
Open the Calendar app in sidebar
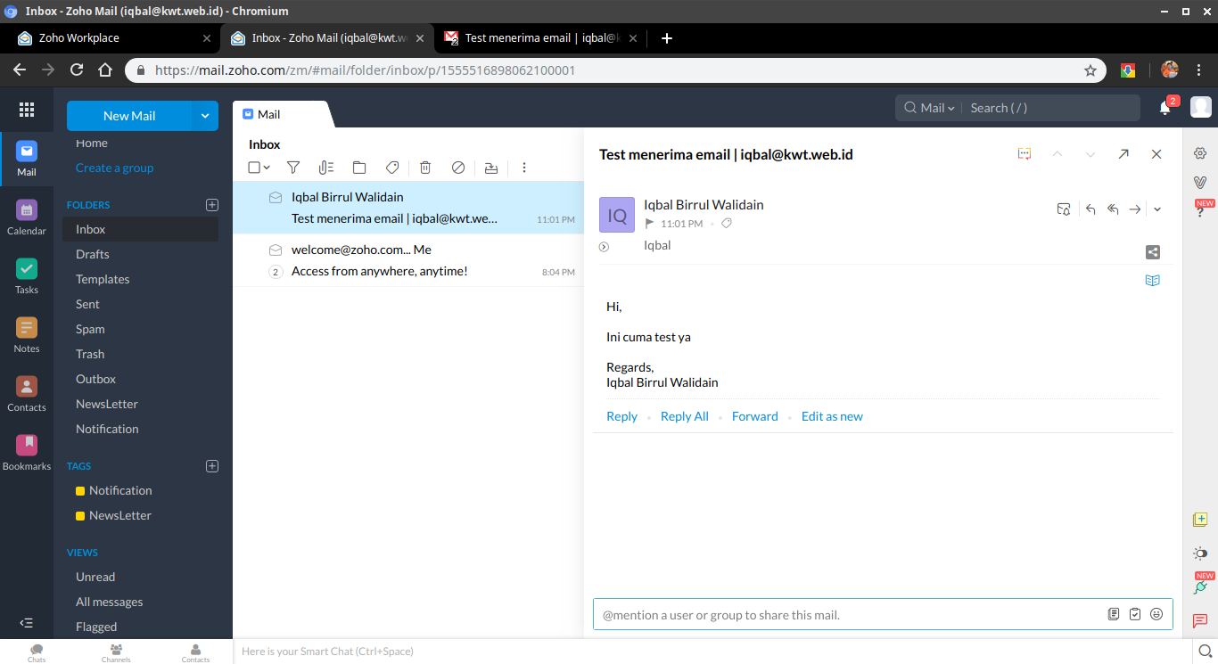pos(27,217)
